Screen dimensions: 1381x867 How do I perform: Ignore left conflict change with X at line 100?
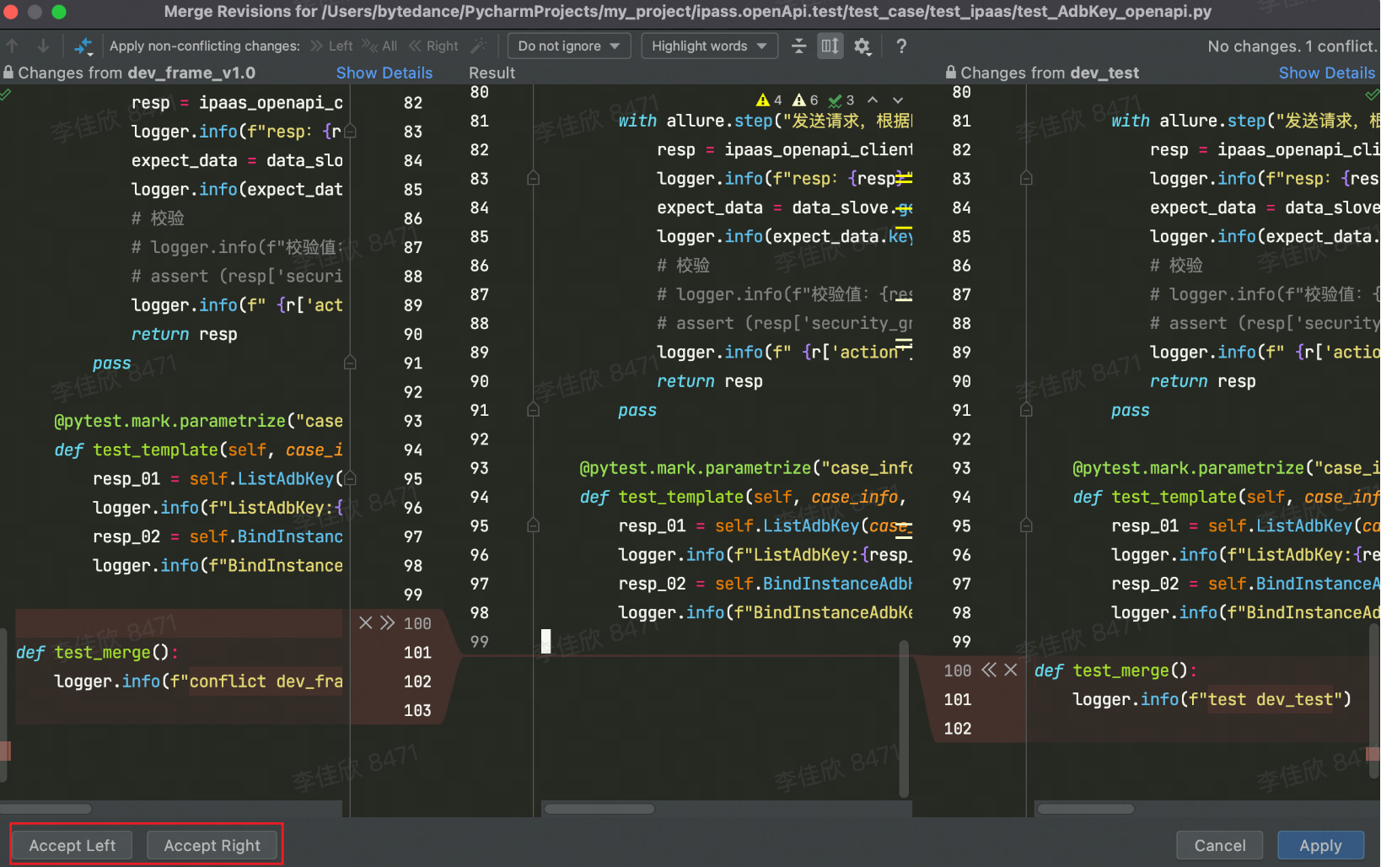point(365,622)
